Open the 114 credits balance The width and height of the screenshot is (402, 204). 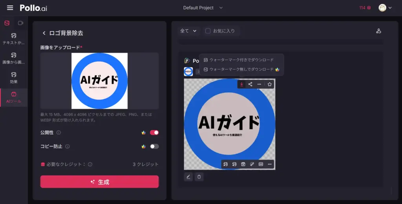365,8
